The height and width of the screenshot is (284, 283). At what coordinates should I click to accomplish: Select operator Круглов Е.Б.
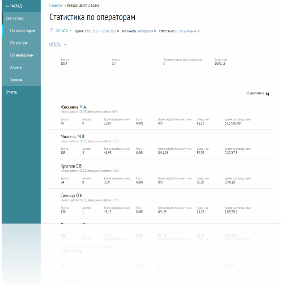click(71, 166)
